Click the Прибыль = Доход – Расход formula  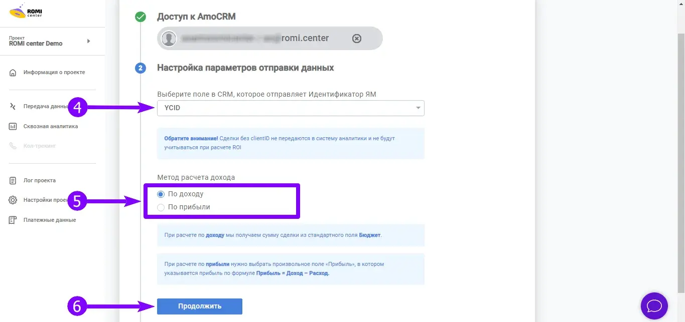(293, 273)
